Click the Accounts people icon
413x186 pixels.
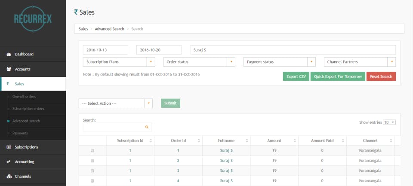(9, 69)
